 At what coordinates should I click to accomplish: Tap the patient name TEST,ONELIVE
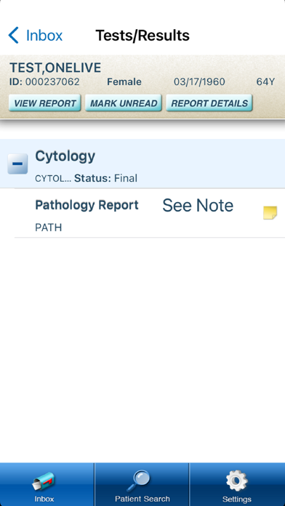click(x=55, y=68)
